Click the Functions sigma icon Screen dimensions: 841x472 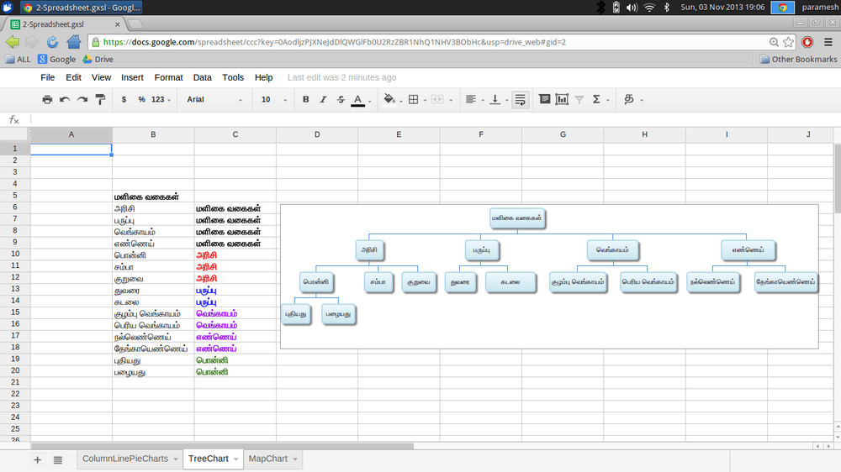pos(597,99)
